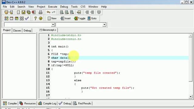The image size is (194, 109).
Task: Switch to the Classes side tab
Action: tap(17, 30)
